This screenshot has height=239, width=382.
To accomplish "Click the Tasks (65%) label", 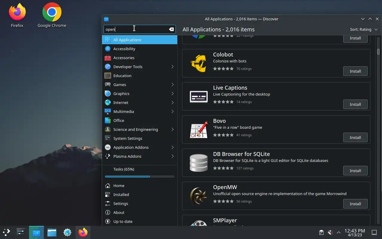I will coord(124,169).
